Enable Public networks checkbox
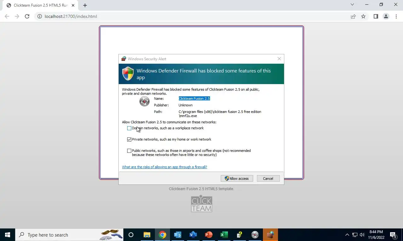 point(129,151)
